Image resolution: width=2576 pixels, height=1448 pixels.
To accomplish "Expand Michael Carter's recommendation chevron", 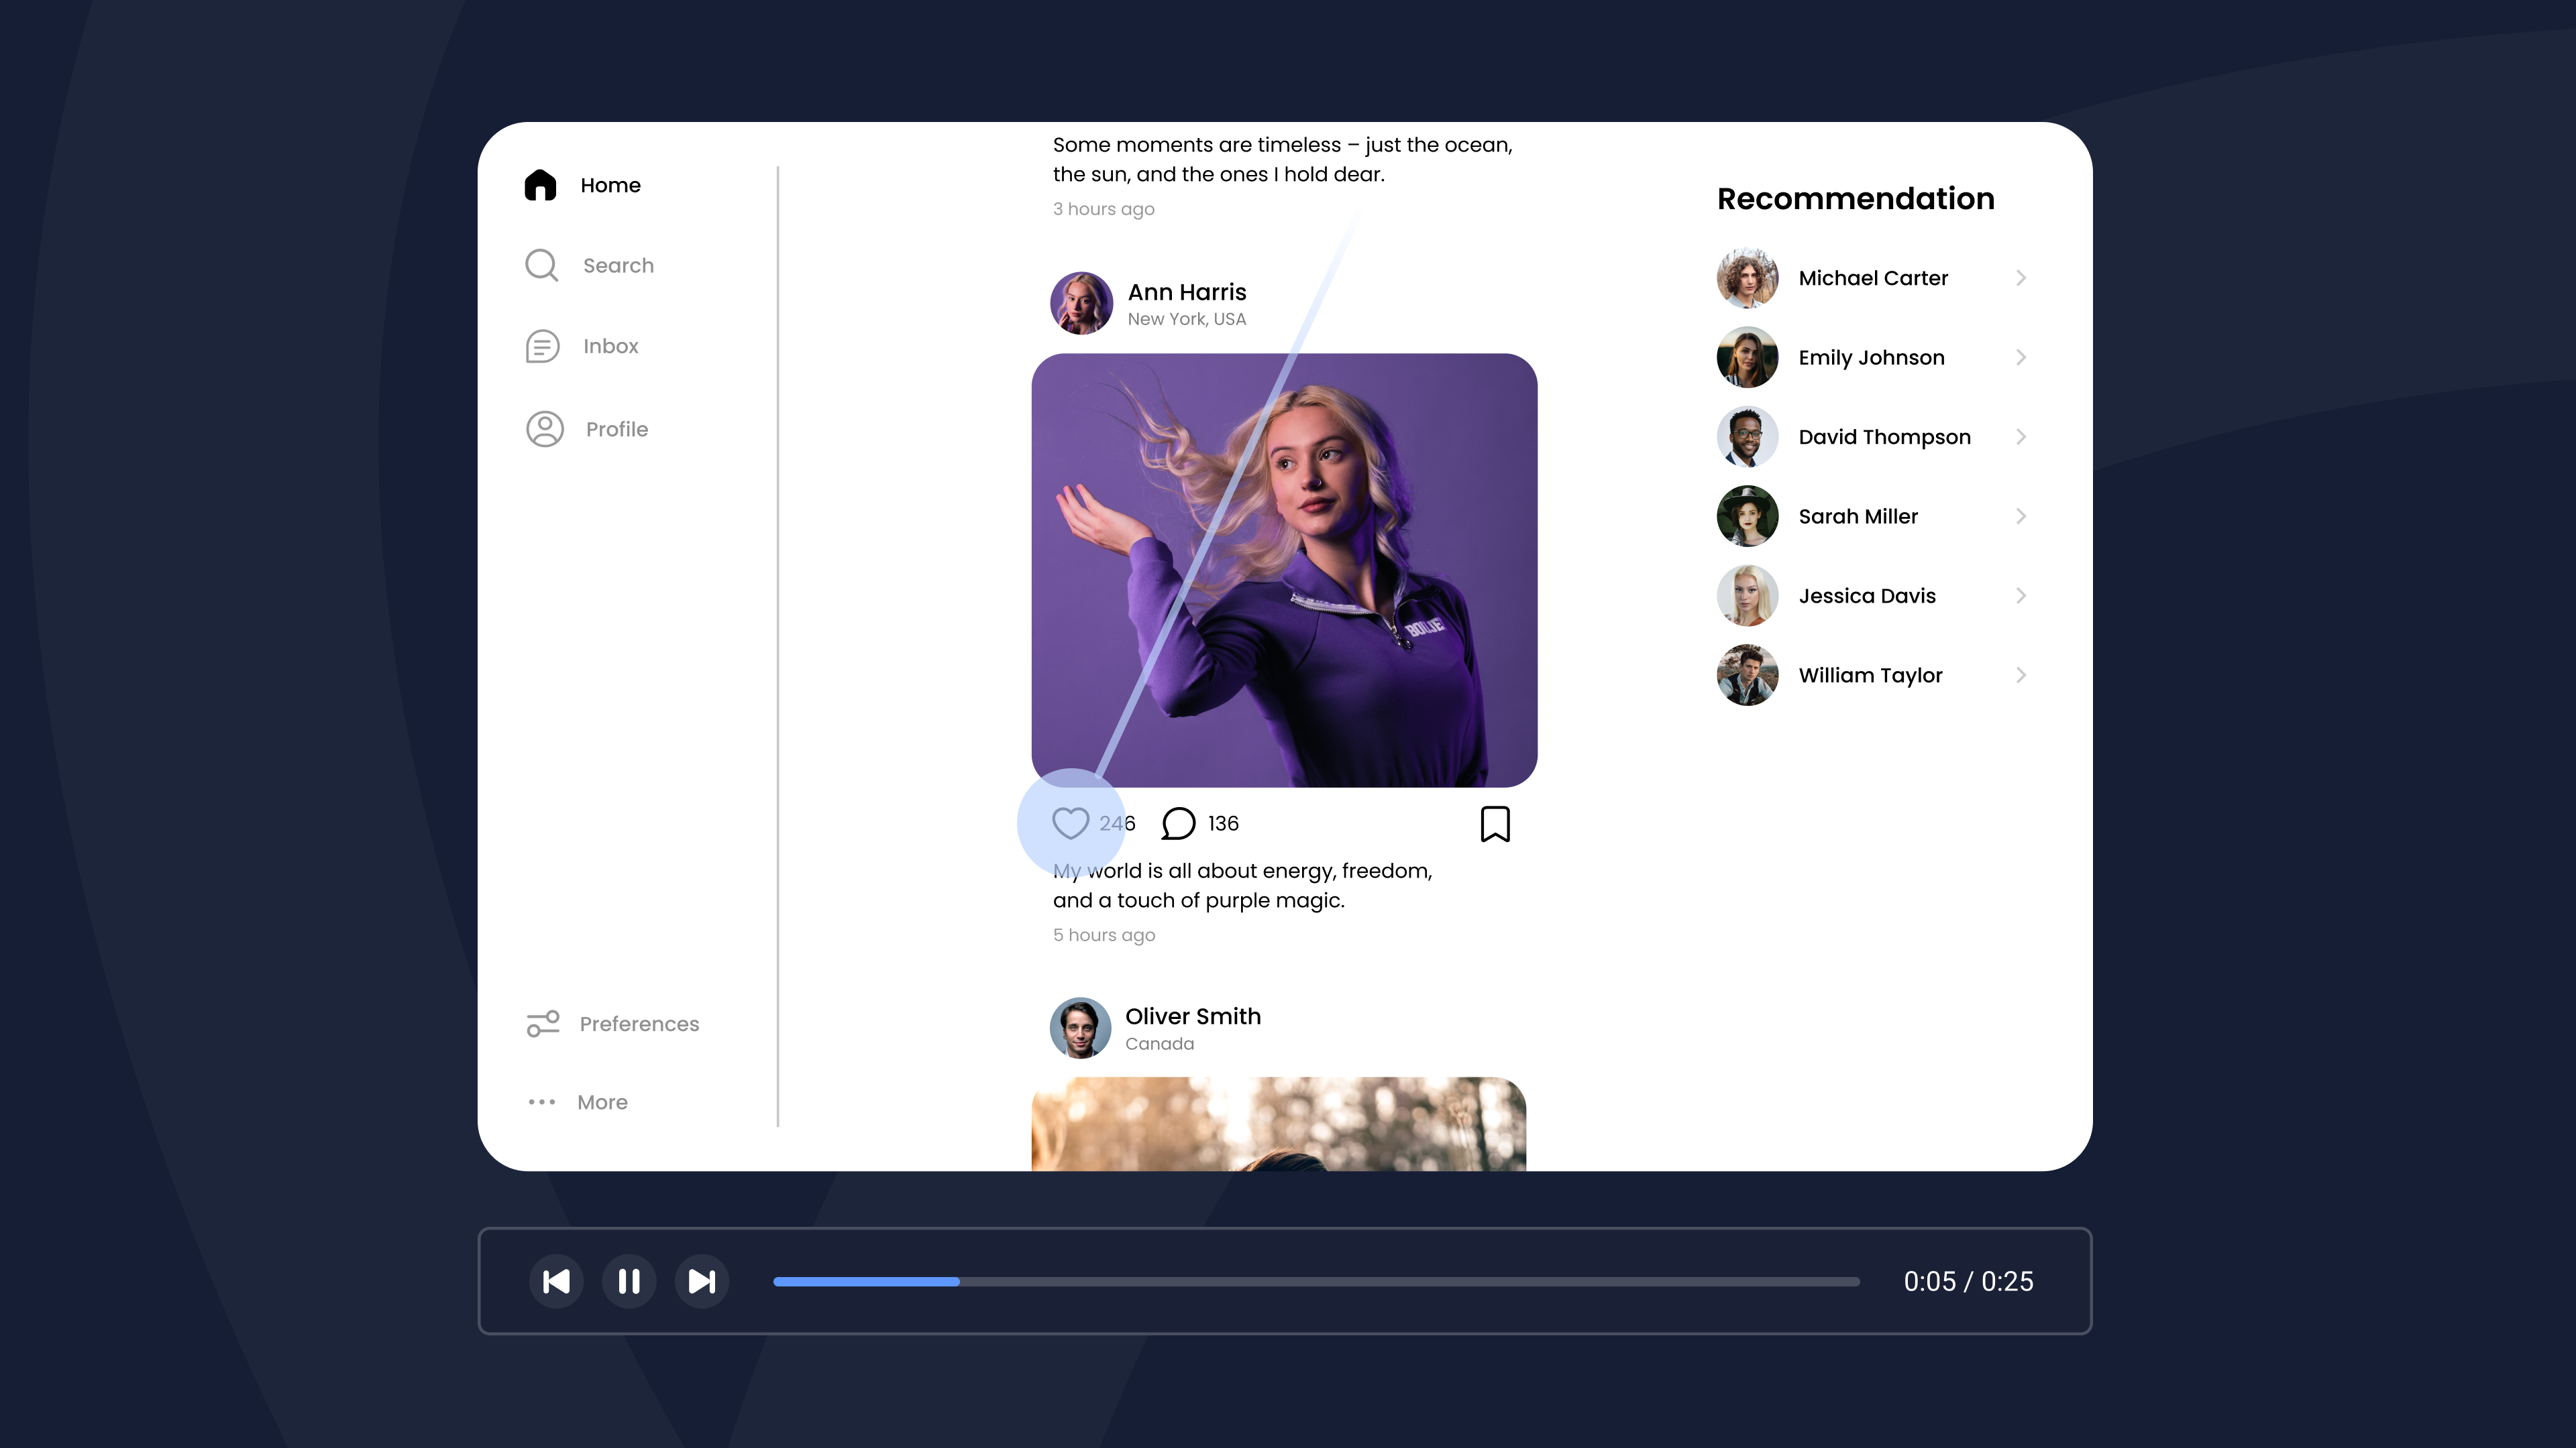I will (2021, 278).
